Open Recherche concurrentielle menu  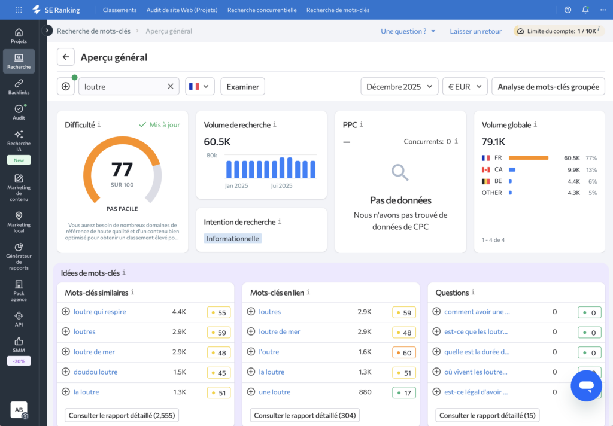point(262,10)
